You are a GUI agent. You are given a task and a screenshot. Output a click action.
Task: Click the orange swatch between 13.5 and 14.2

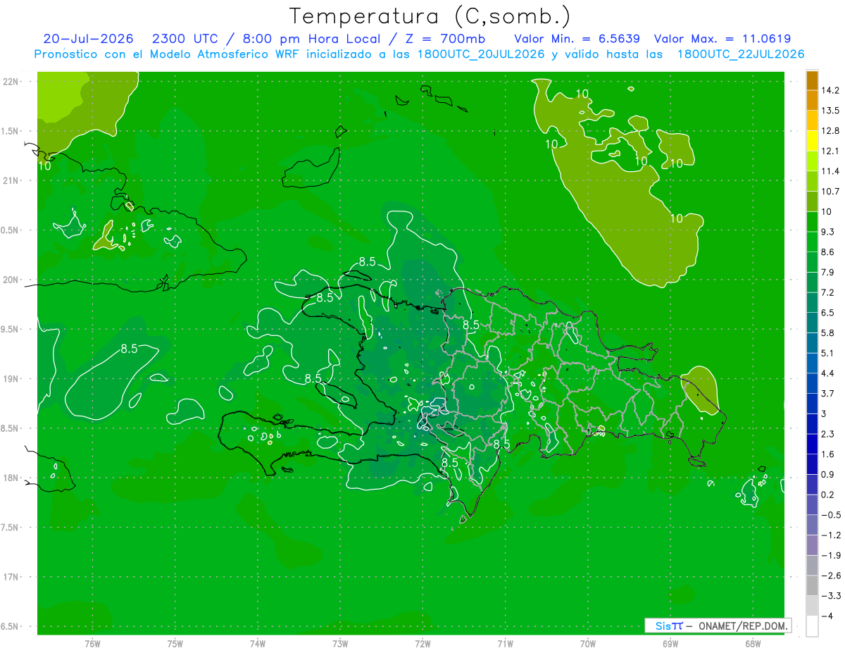click(812, 101)
